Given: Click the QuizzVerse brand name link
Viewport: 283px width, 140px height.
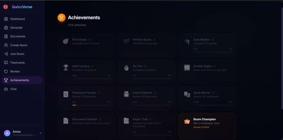Looking at the screenshot, I should (22, 7).
